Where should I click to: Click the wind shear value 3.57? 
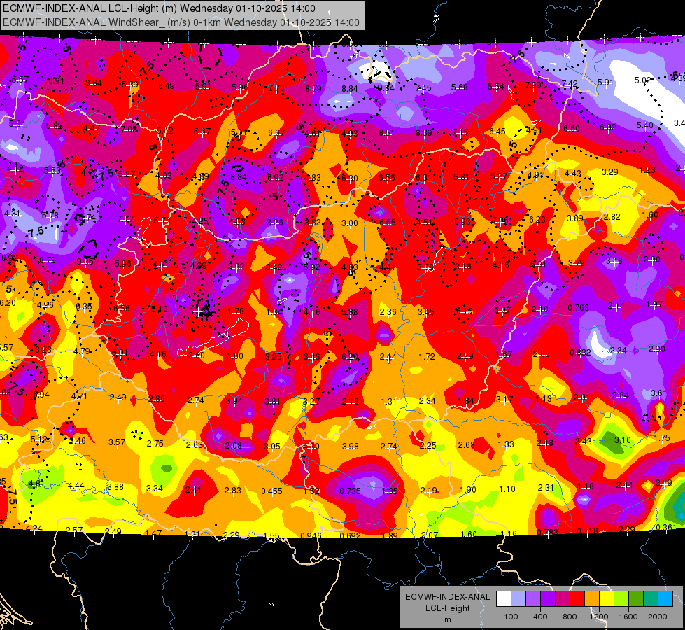[x=117, y=442]
